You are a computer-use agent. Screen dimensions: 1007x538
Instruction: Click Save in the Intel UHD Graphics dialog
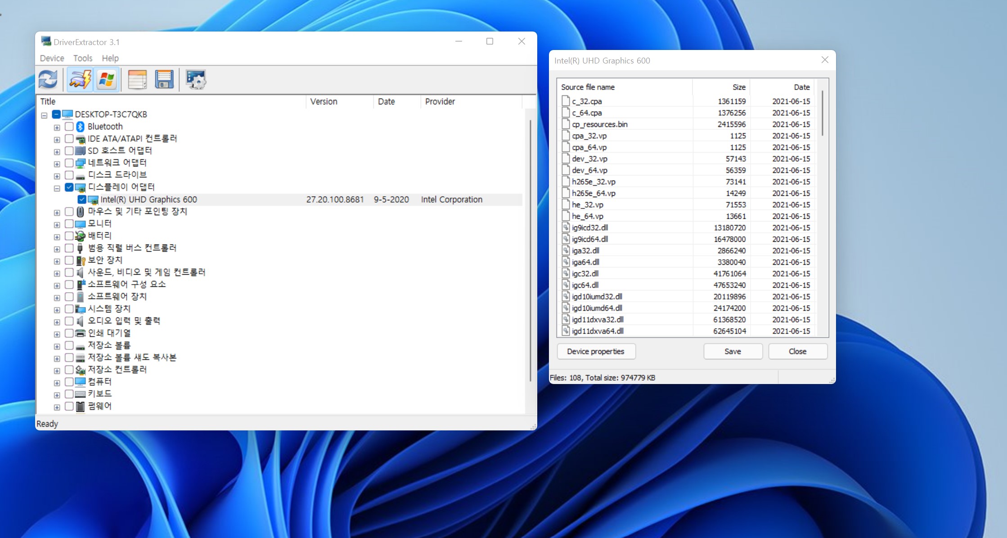(733, 352)
